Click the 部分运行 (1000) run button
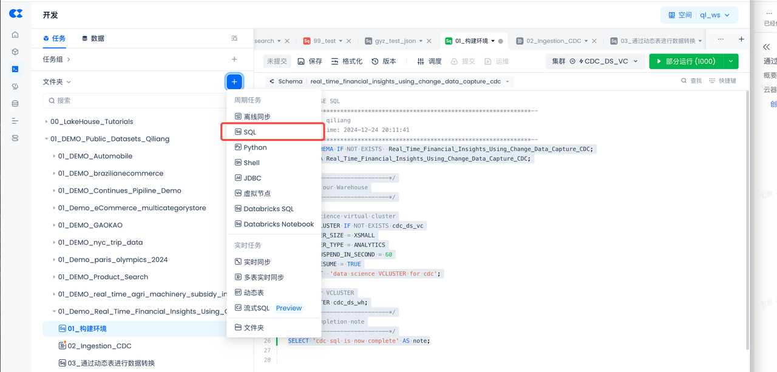The image size is (777, 372). click(x=685, y=61)
